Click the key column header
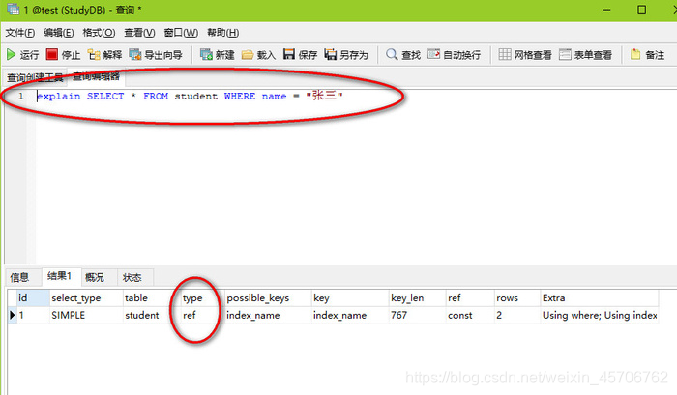This screenshot has height=395, width=677. coord(350,298)
